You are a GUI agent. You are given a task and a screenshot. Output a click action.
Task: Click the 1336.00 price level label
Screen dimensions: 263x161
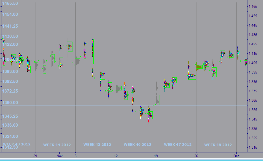10,125
